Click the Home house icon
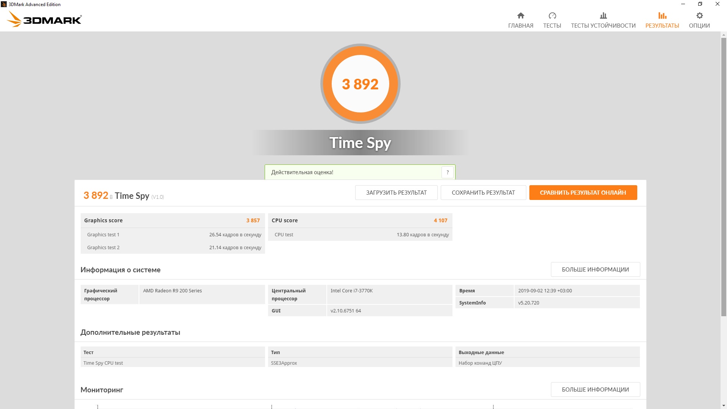The height and width of the screenshot is (409, 727). tap(521, 16)
